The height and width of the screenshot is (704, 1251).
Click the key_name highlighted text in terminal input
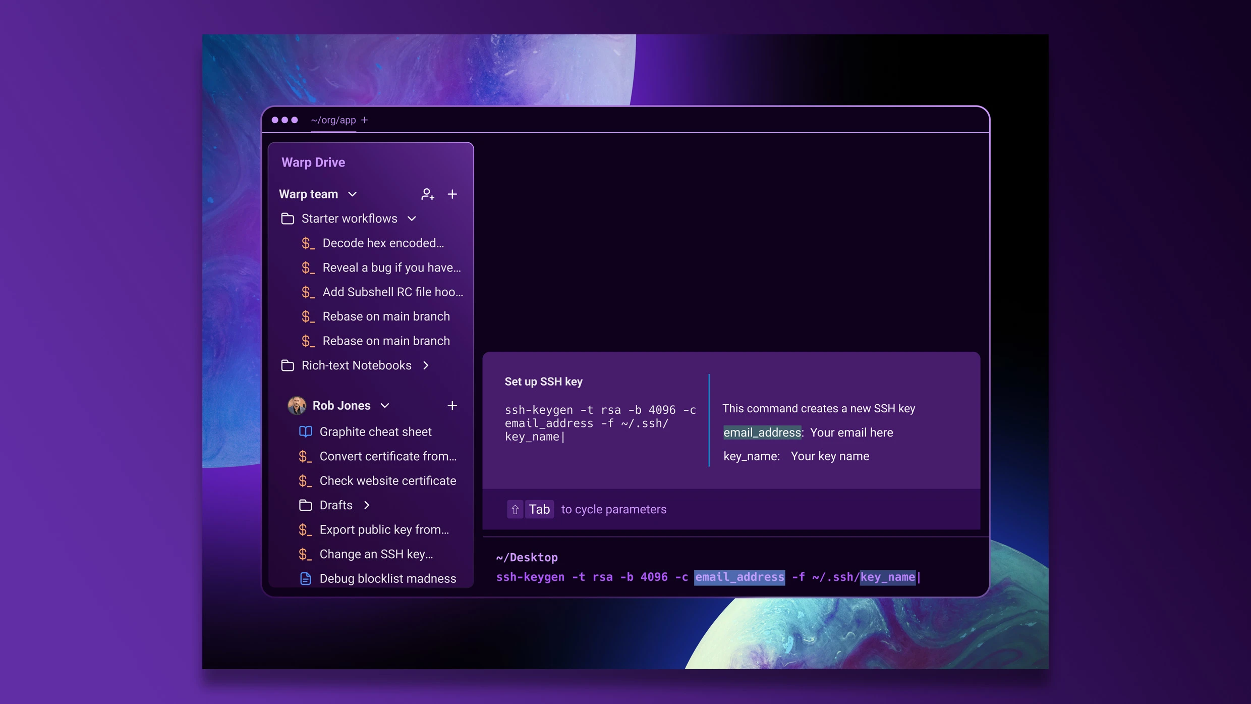[x=887, y=577]
